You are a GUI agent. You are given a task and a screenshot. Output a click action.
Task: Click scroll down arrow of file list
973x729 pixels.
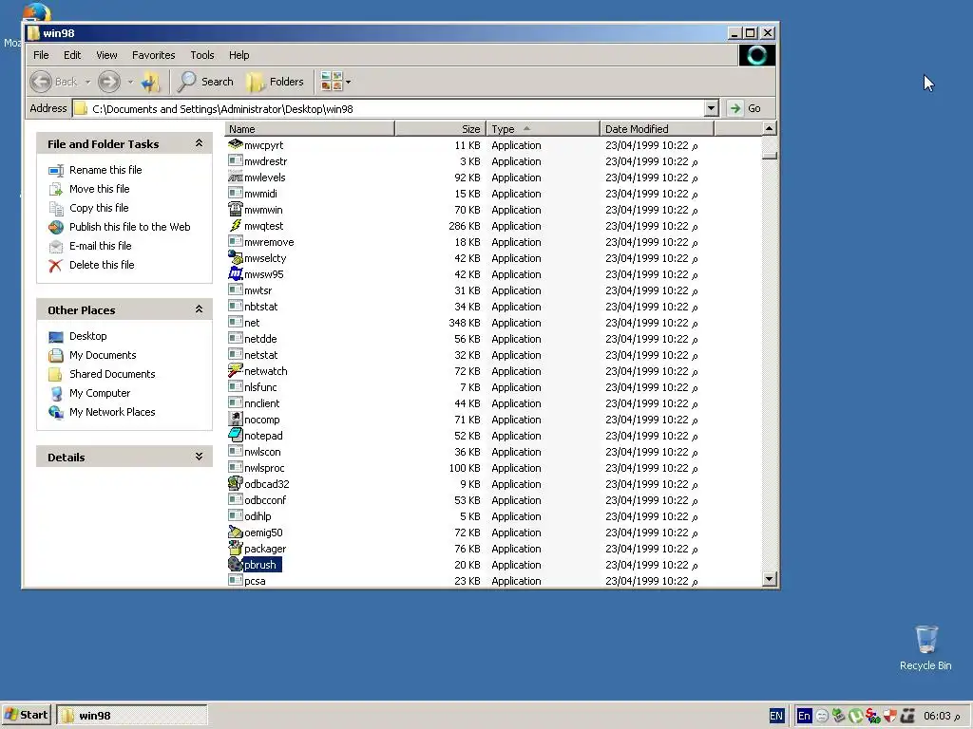click(769, 579)
